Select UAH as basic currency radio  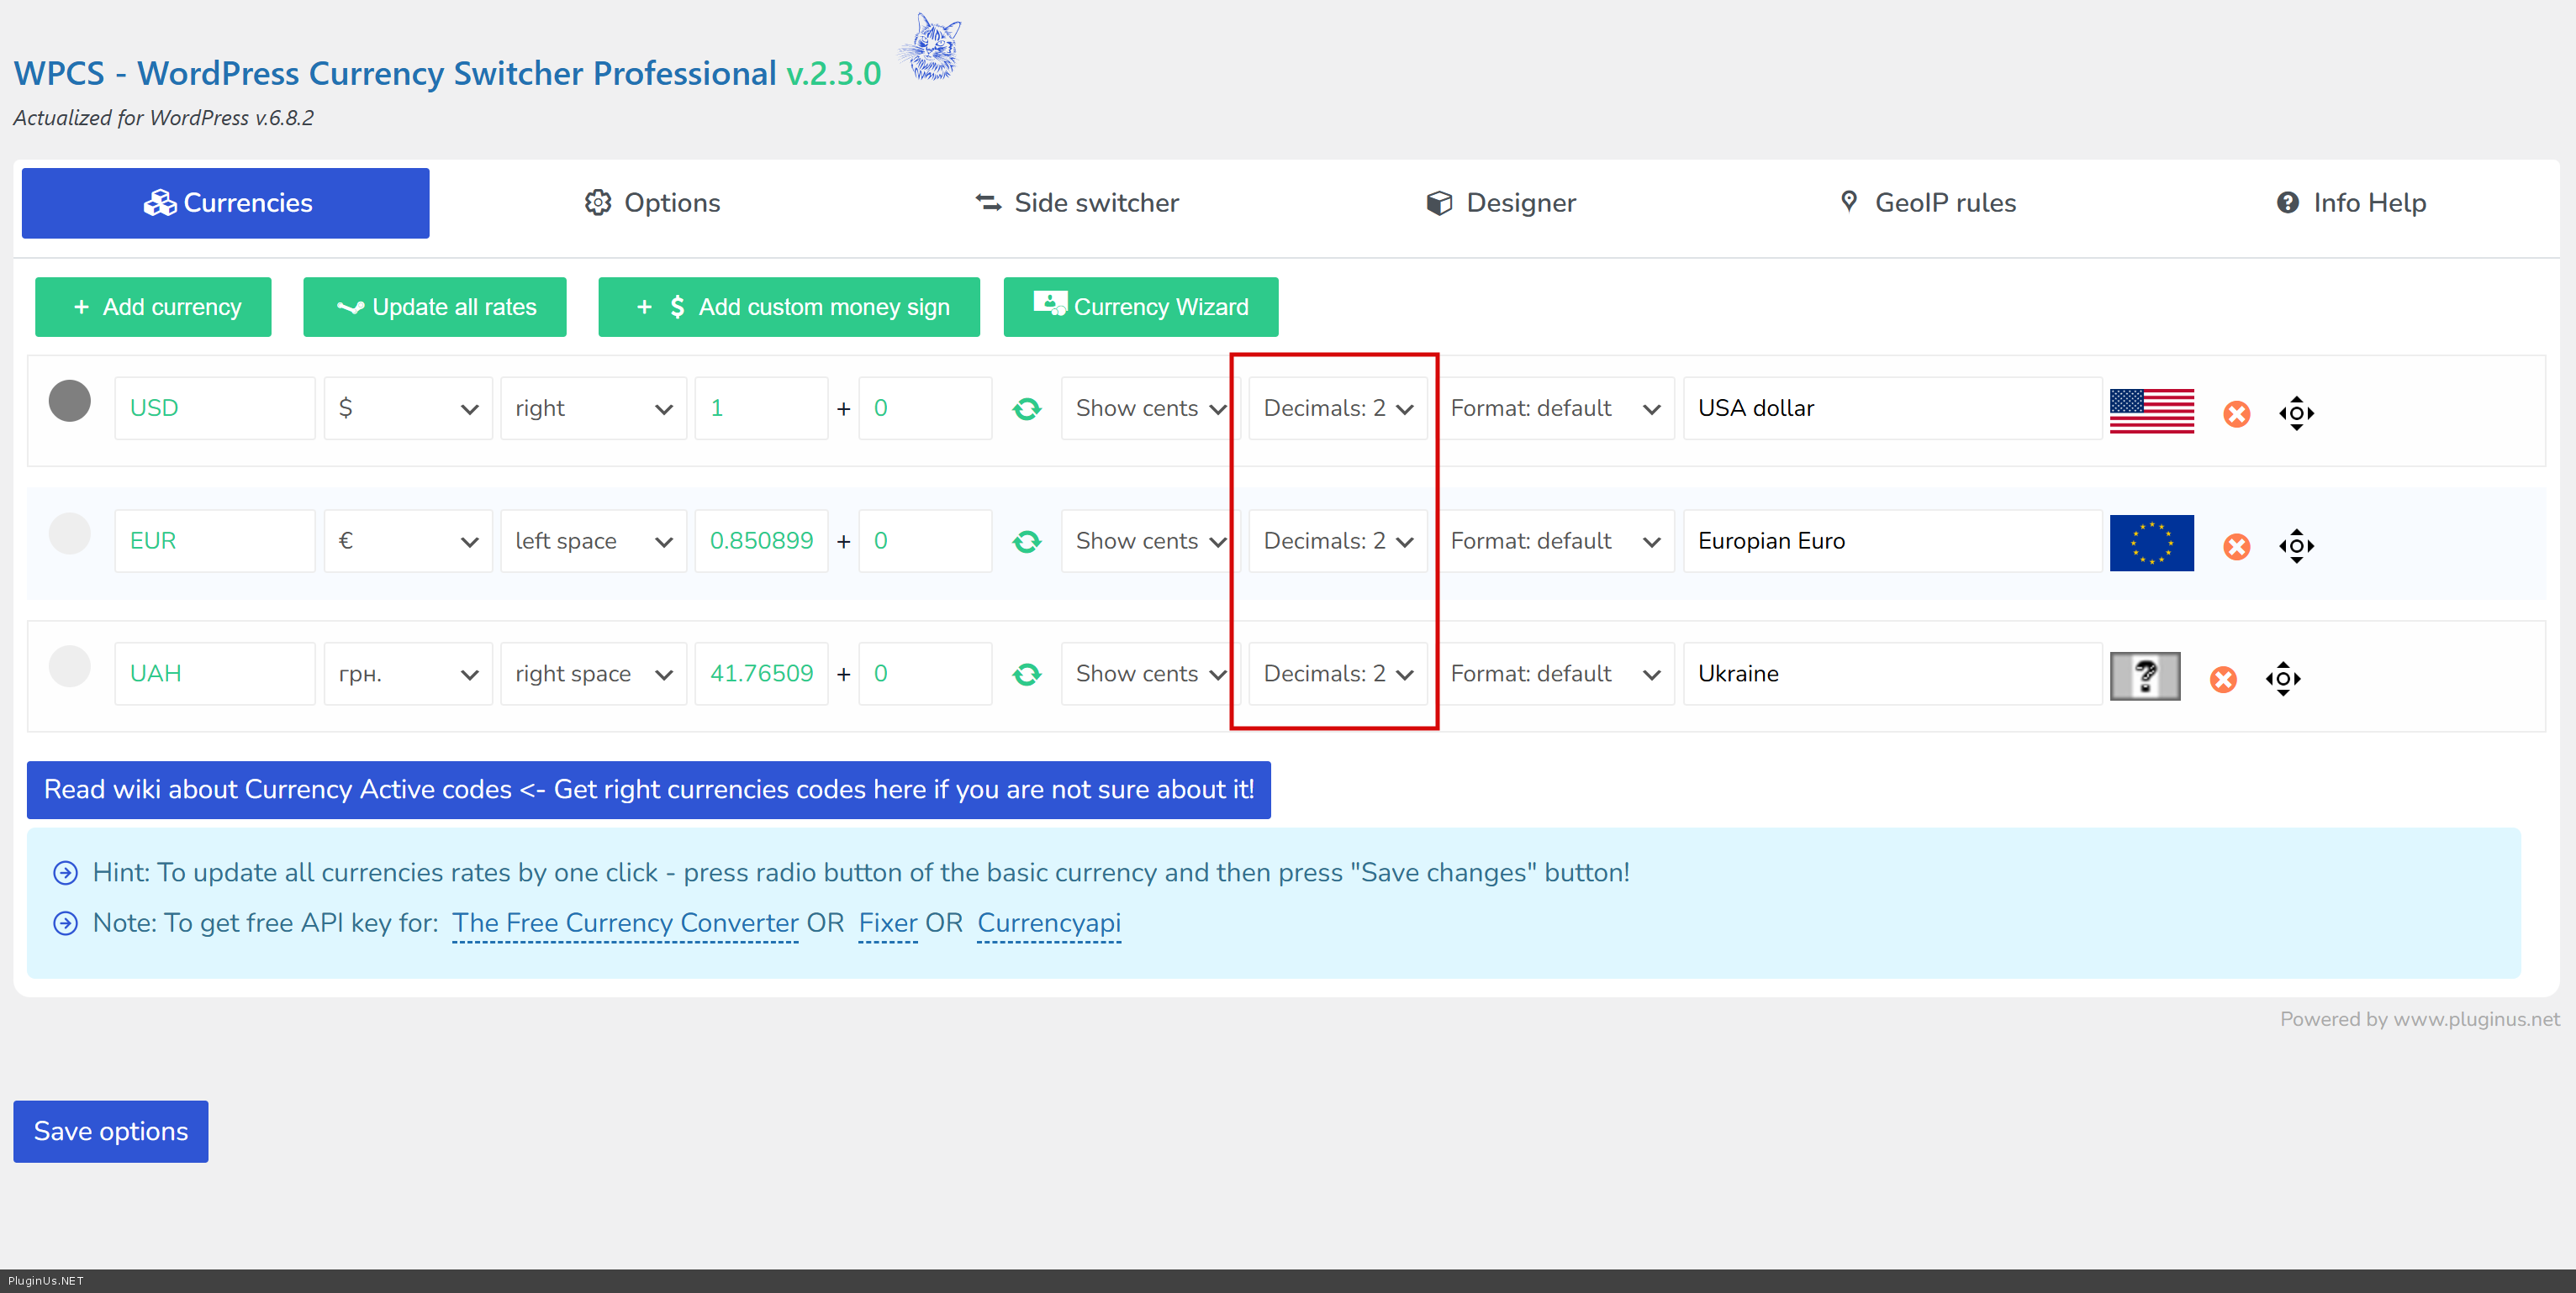[x=69, y=666]
